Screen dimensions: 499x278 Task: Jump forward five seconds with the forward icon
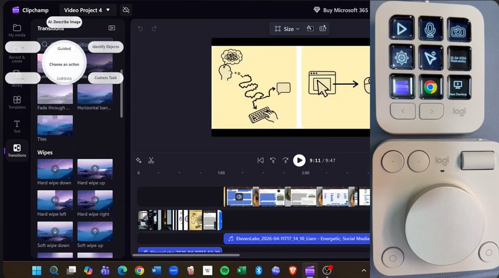pyautogui.click(x=285, y=160)
